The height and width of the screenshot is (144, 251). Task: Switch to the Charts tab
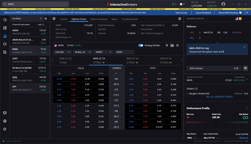[x=64, y=19]
